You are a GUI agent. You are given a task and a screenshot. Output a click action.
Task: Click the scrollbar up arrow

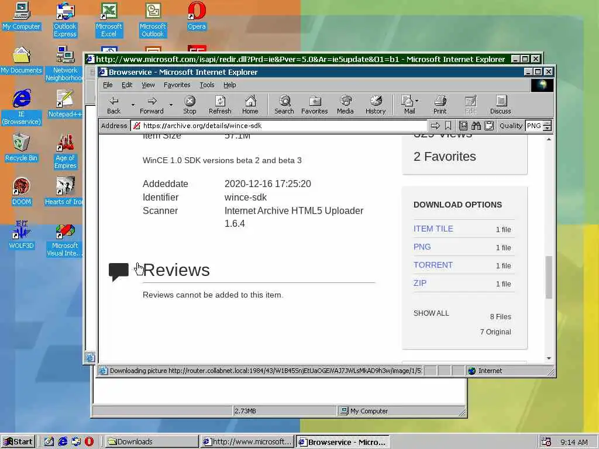[x=549, y=139]
